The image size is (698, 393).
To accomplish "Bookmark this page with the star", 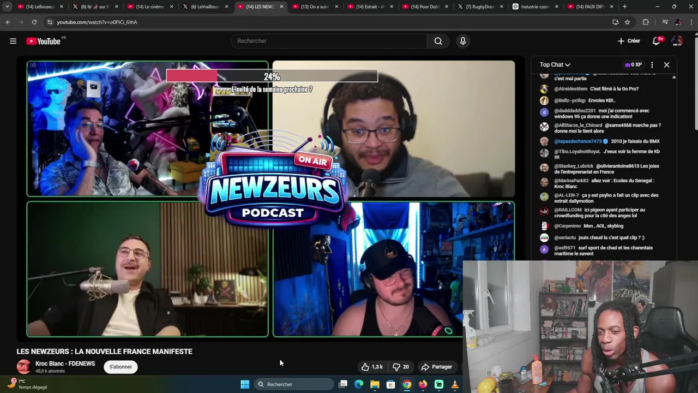I will point(627,22).
